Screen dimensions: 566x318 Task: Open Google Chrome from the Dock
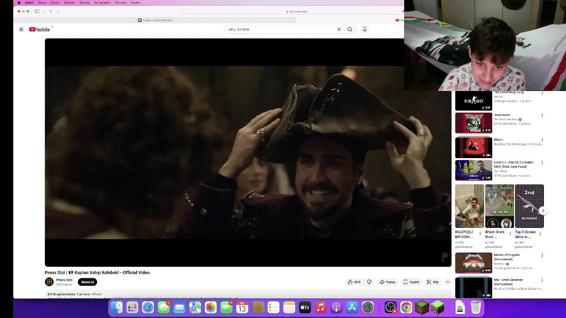[x=406, y=307]
